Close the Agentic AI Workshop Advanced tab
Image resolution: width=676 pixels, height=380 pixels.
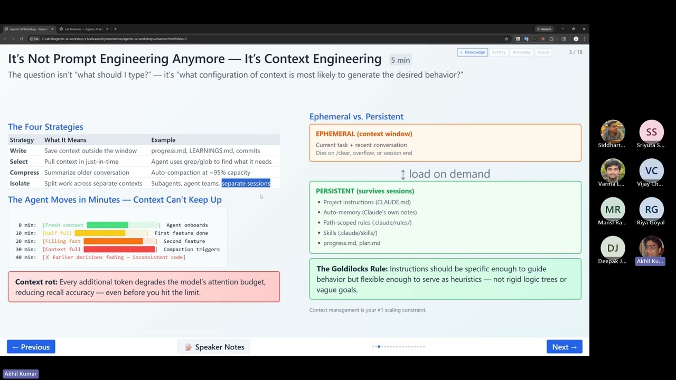coord(52,29)
